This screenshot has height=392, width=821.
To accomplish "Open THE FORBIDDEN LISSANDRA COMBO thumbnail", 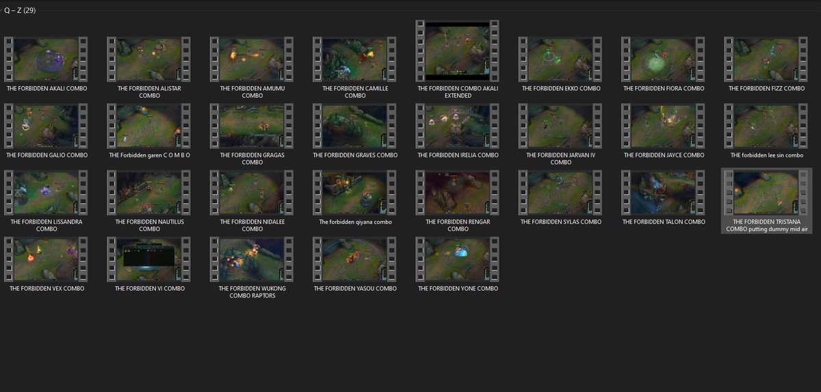I will [x=47, y=193].
